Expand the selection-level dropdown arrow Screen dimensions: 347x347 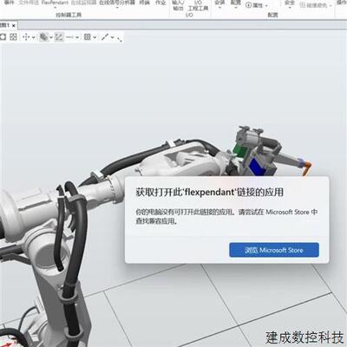click(x=51, y=37)
